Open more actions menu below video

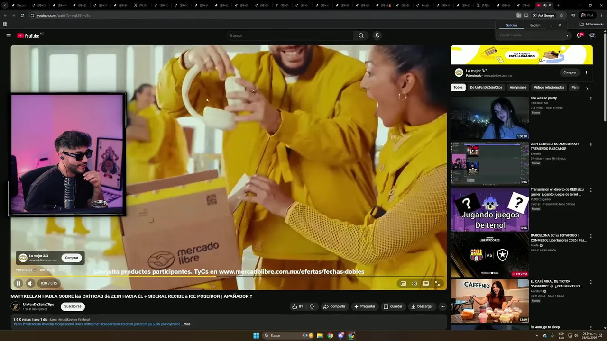[442, 306]
